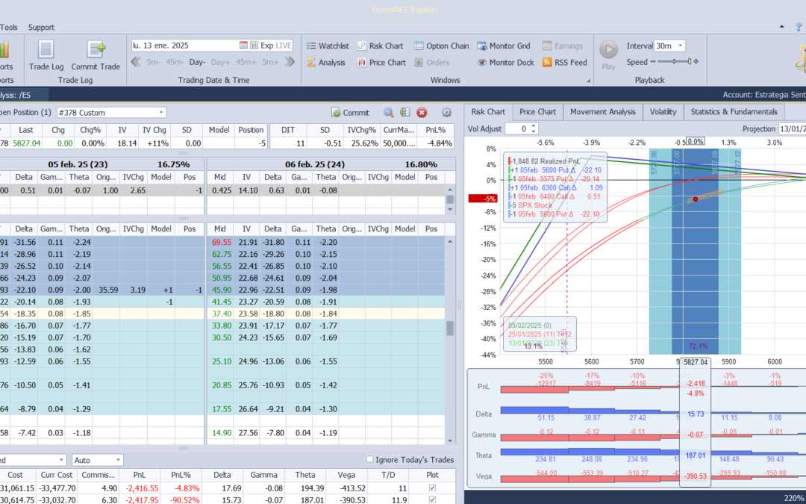Uncheck the second row Plot checkbox
This screenshot has width=806, height=504.
(432, 500)
